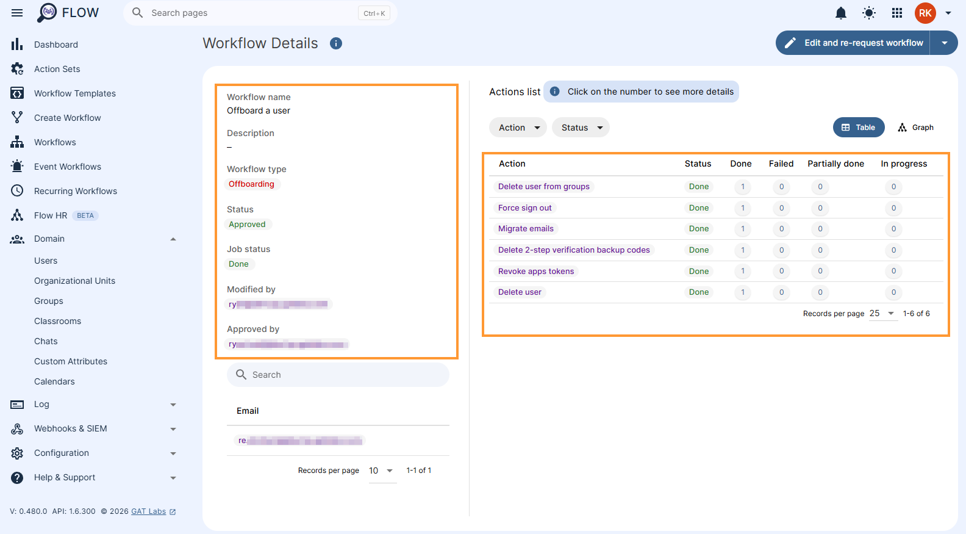
Task: Click Delete user from groups action
Action: (544, 187)
